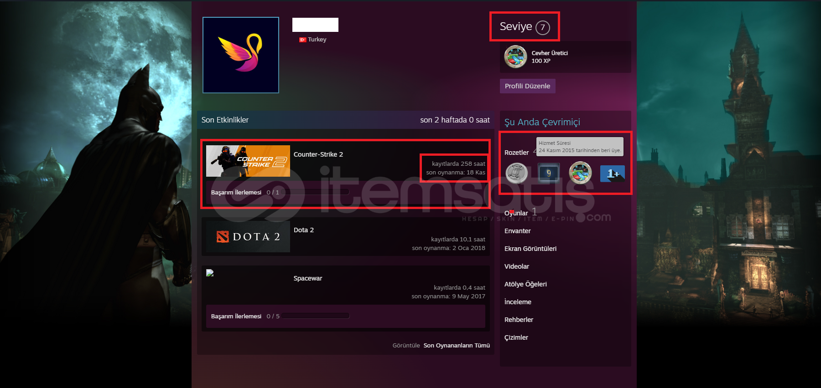Click the Şu Anda Çevrimiçi status text
Image resolution: width=821 pixels, height=388 pixels.
pos(542,122)
